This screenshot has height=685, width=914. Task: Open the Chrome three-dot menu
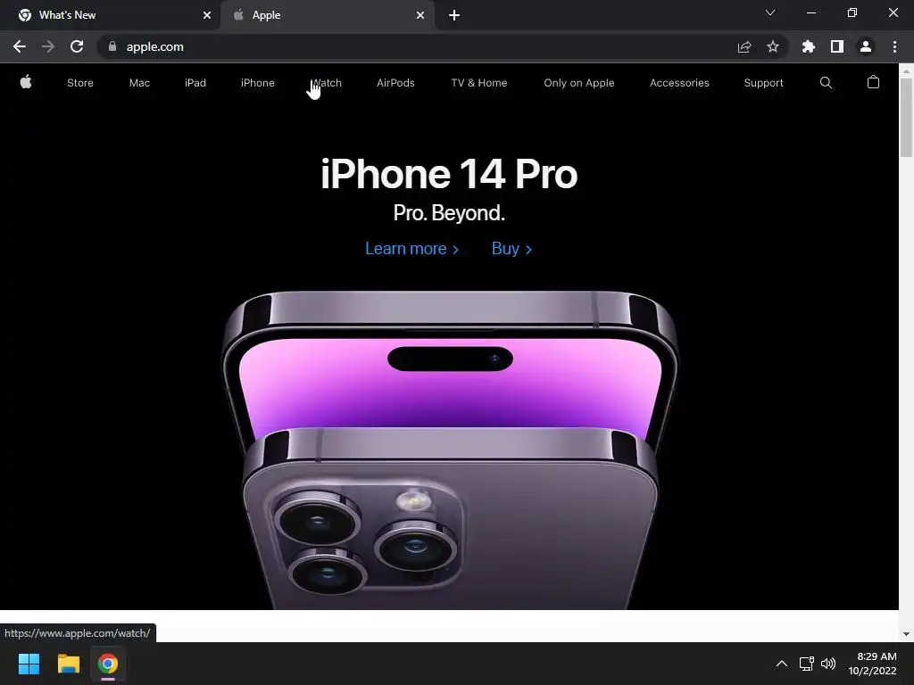click(894, 46)
